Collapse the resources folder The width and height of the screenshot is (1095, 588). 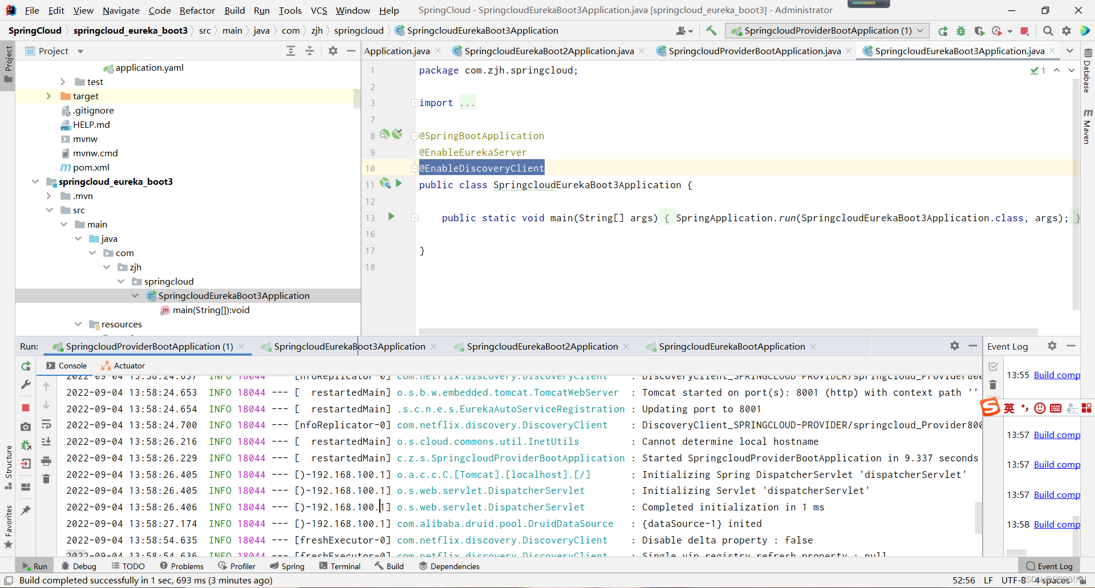(78, 325)
